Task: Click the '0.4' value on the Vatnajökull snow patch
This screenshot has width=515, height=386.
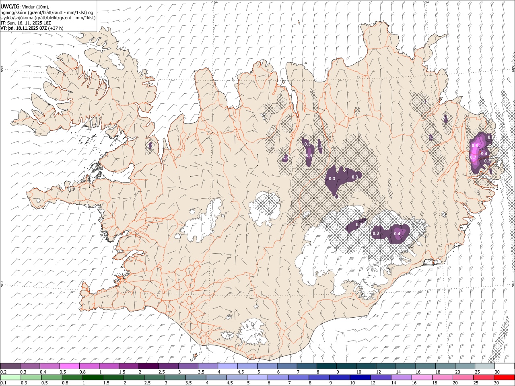Action: [x=398, y=234]
